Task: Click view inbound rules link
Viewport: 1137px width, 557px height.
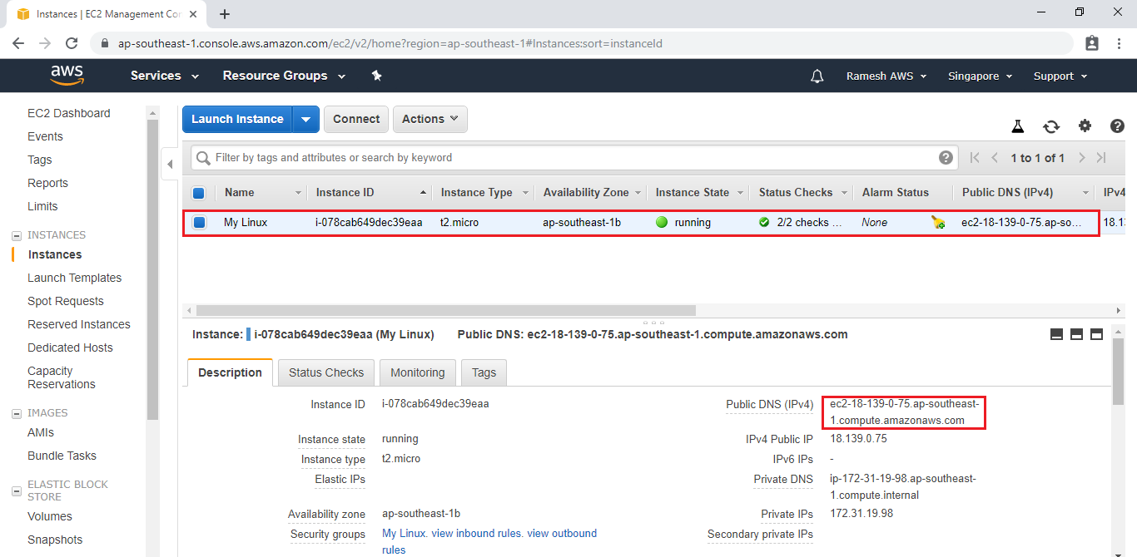Action: click(x=476, y=533)
